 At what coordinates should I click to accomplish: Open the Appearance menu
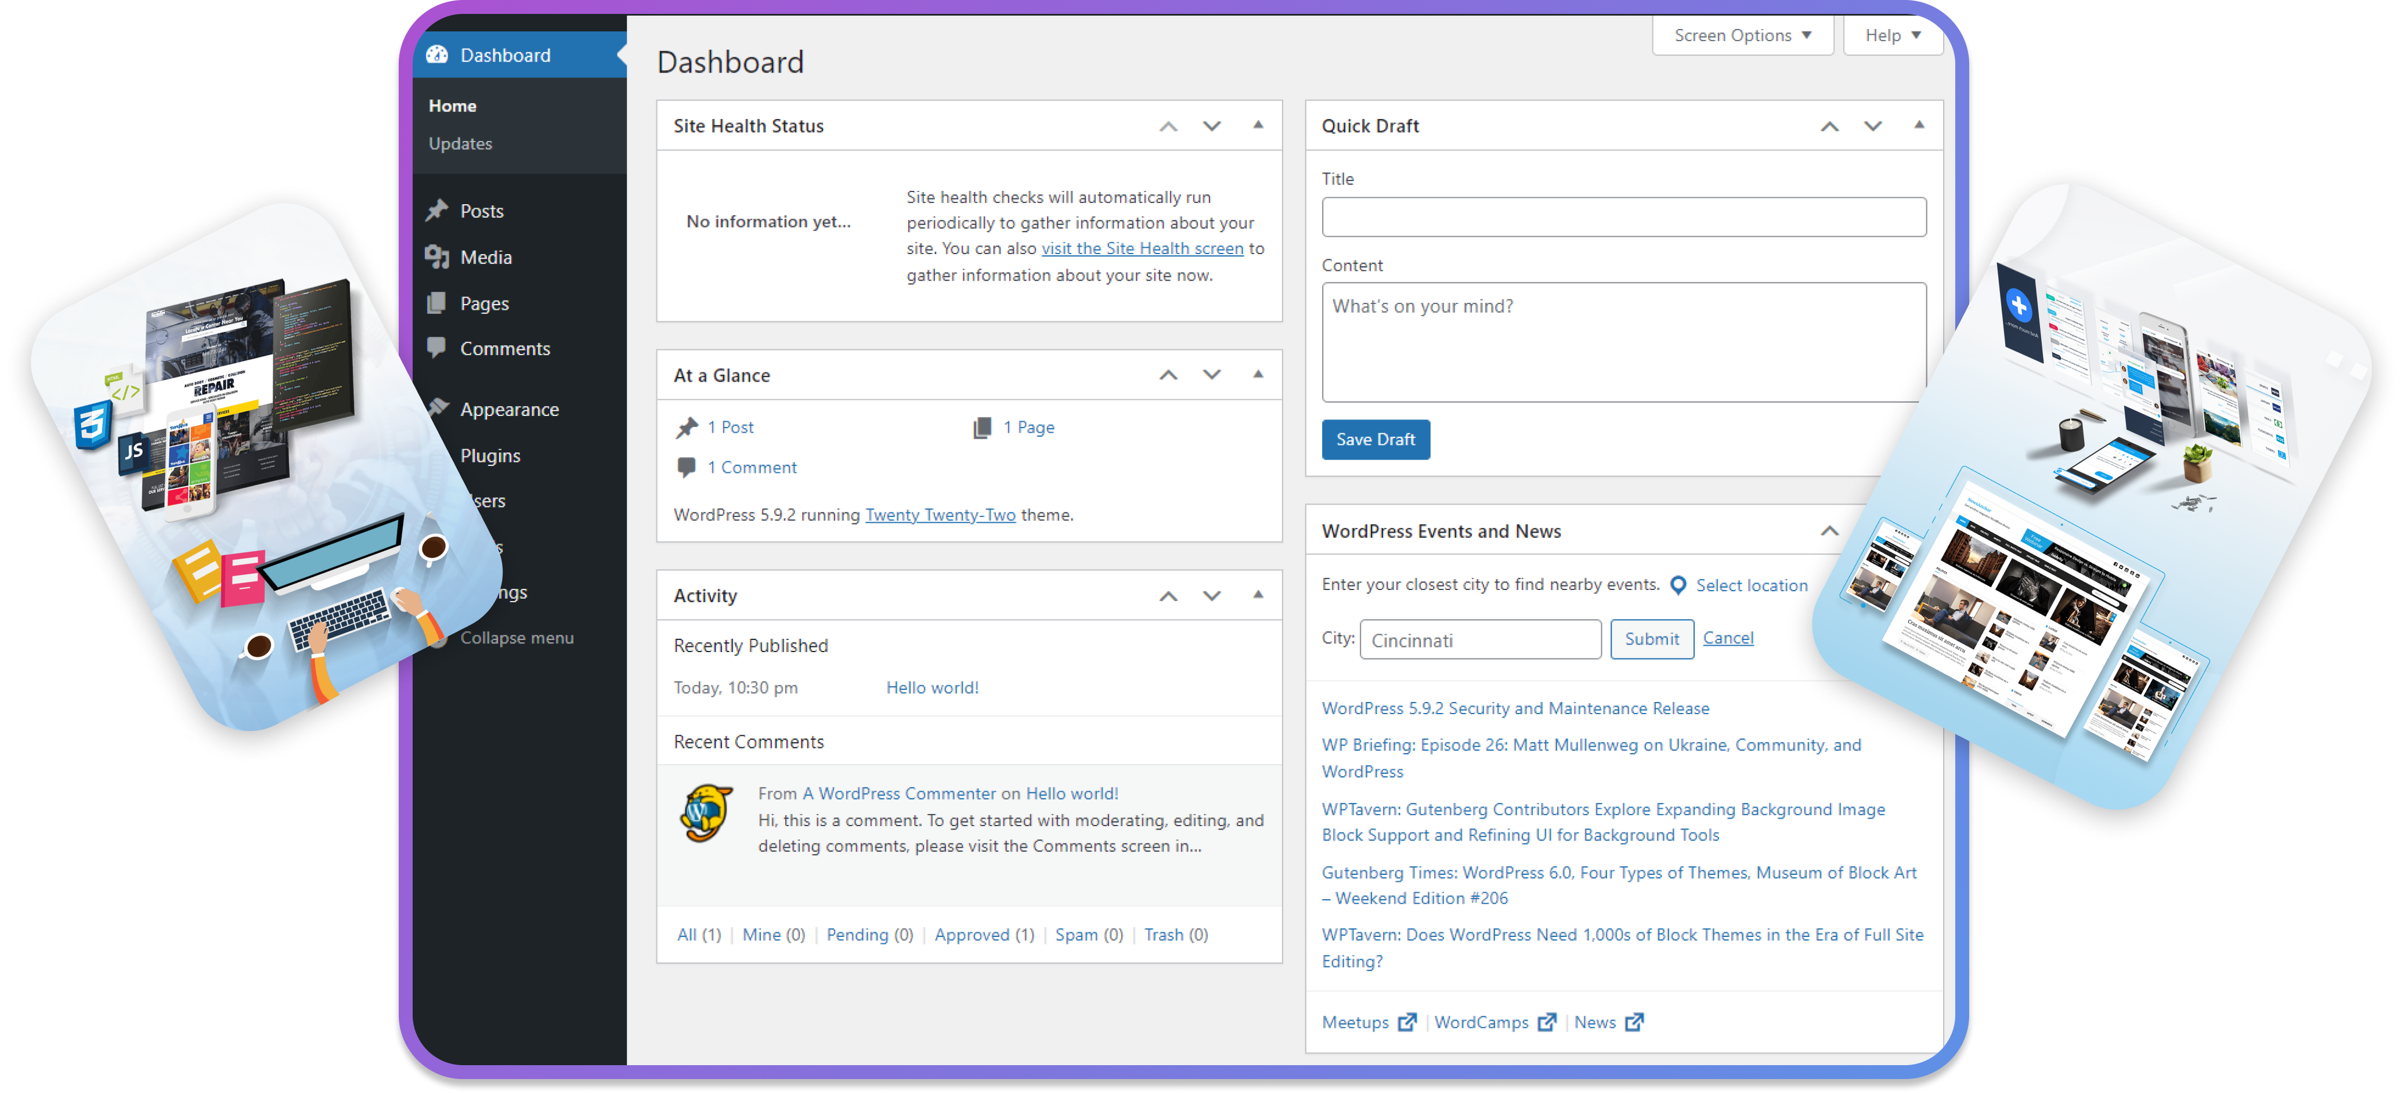pos(510,410)
